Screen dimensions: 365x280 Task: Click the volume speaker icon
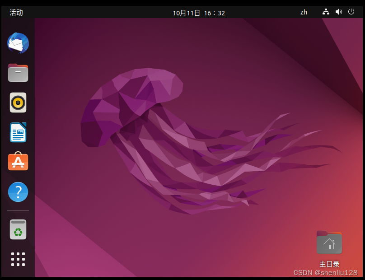(339, 12)
